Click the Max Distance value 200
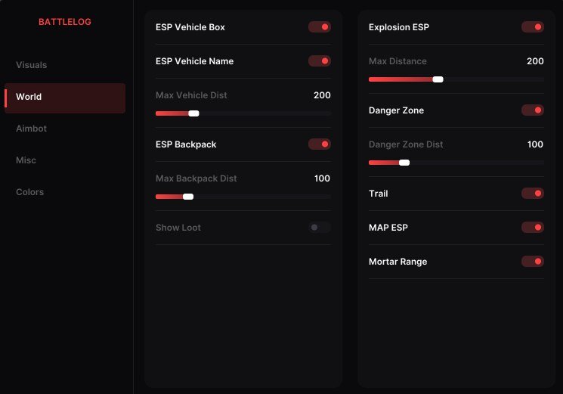Screen dimensions: 563x394 [535, 61]
